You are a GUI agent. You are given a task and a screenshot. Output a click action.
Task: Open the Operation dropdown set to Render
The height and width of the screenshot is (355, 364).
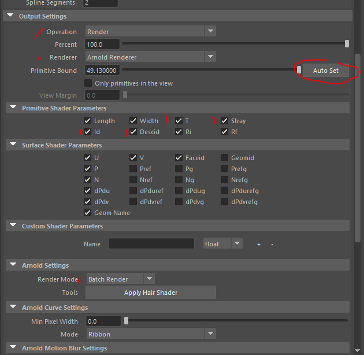click(x=150, y=31)
